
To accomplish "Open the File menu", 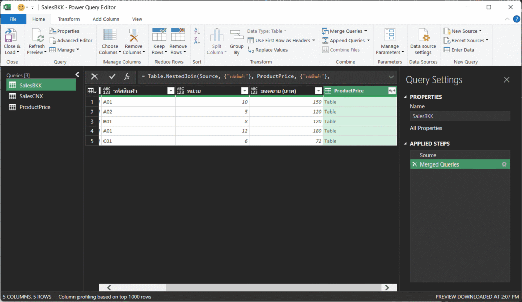I will pyautogui.click(x=13, y=19).
